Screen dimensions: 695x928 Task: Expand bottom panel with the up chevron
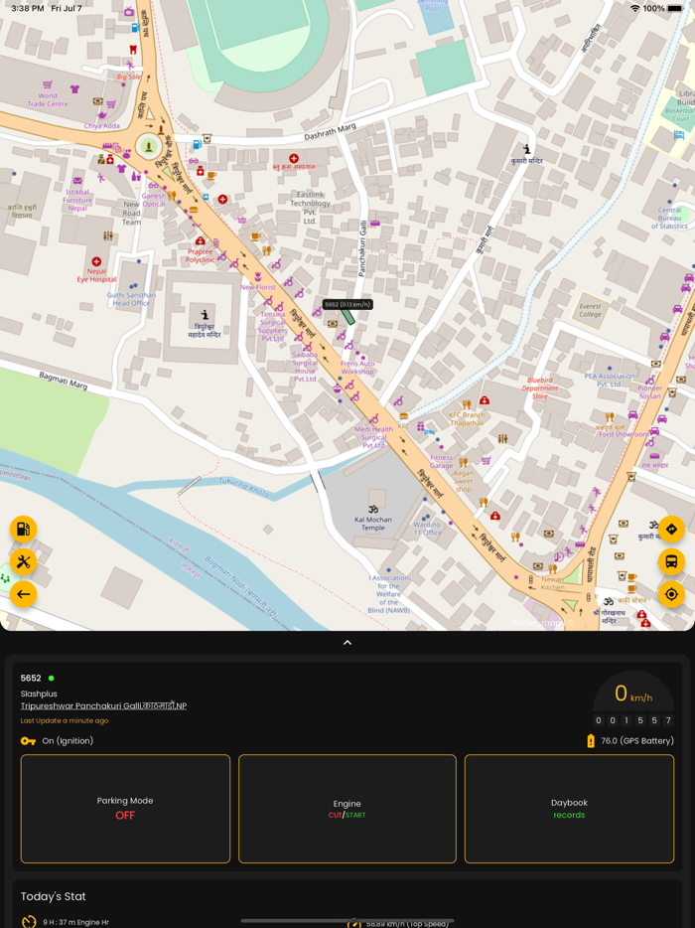pyautogui.click(x=347, y=643)
